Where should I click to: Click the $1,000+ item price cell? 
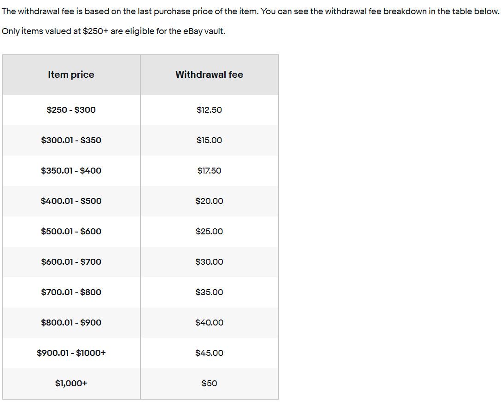tap(71, 384)
